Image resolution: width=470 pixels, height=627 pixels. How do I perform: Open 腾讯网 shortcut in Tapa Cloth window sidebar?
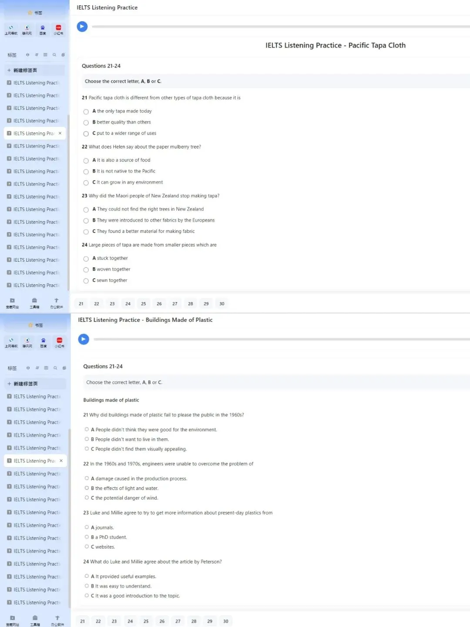click(x=27, y=30)
